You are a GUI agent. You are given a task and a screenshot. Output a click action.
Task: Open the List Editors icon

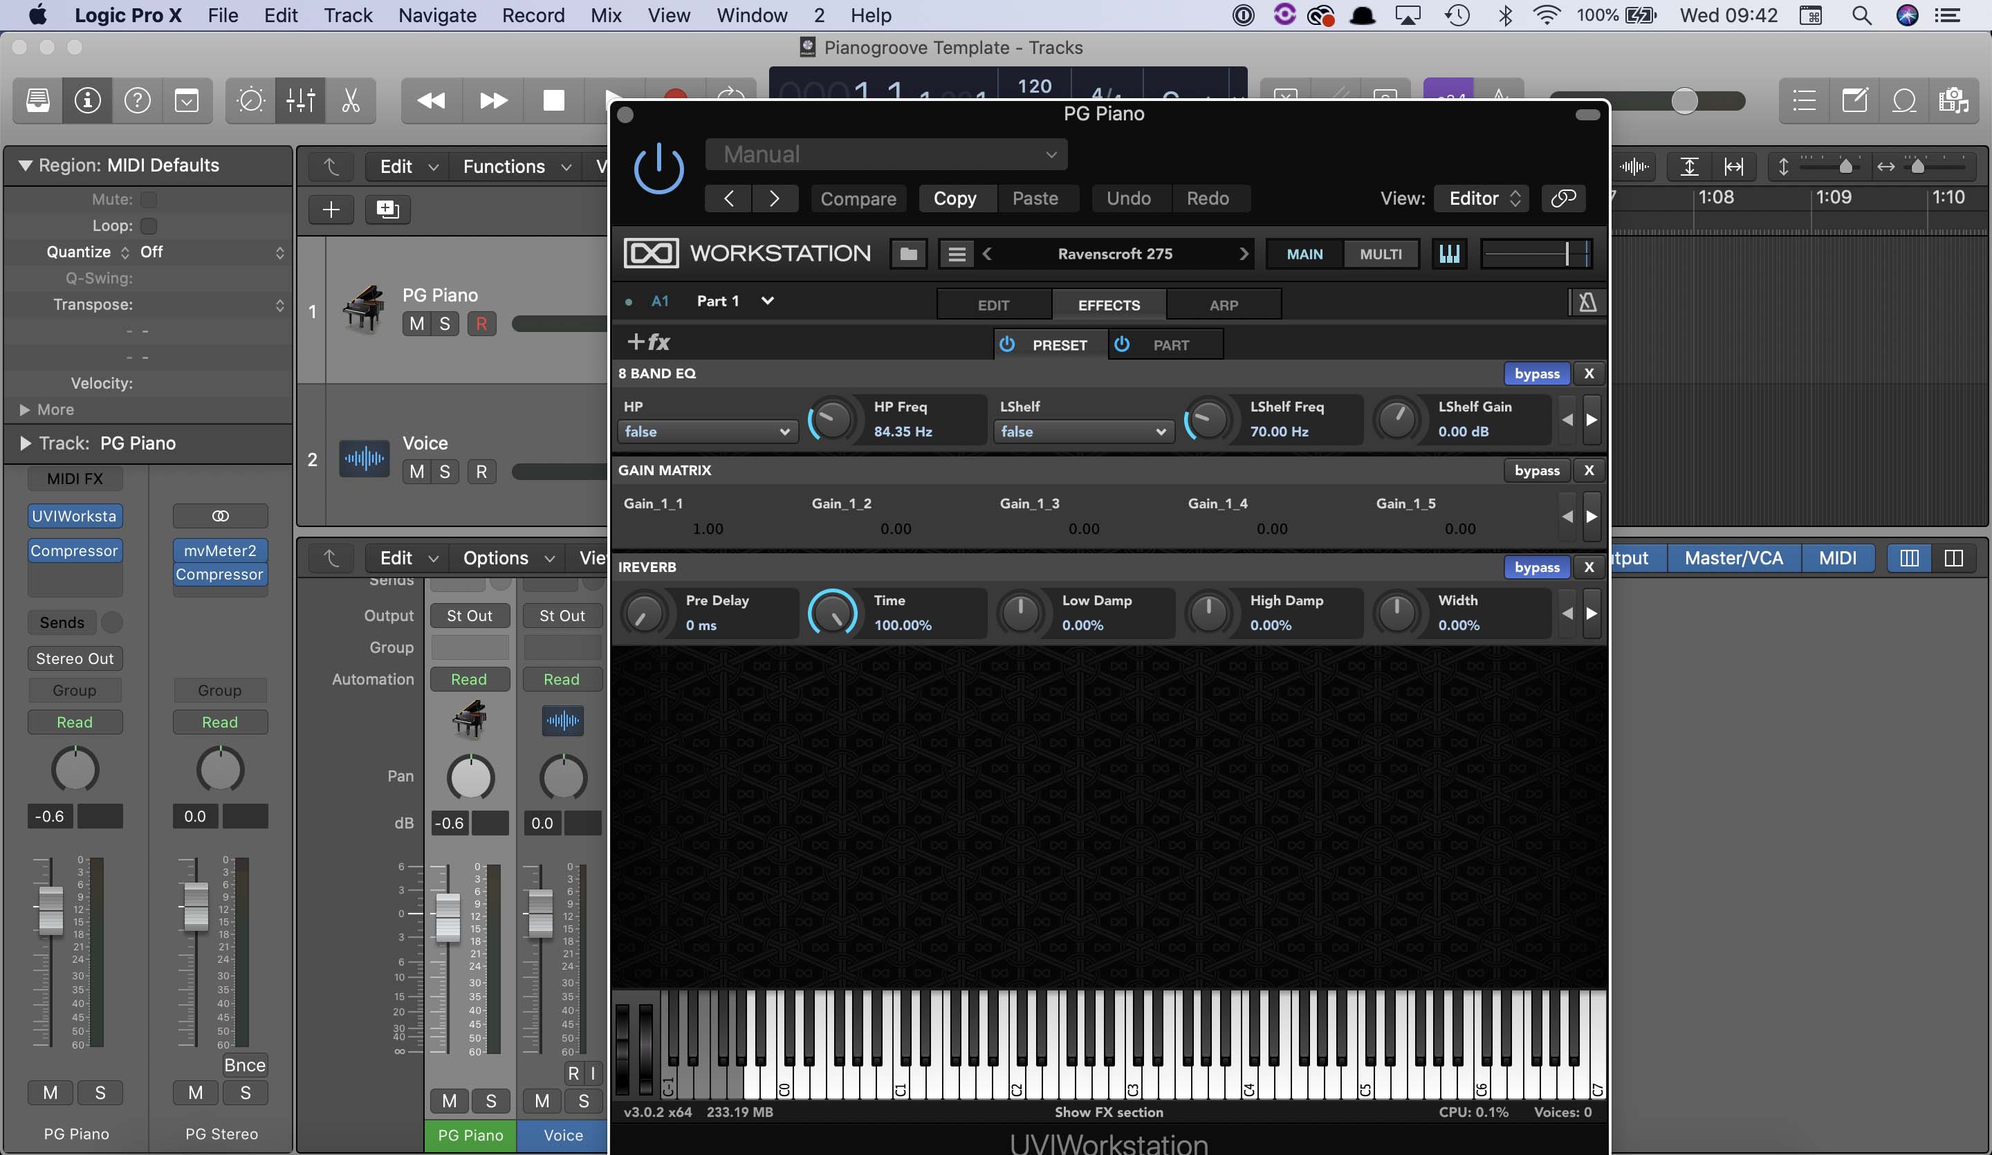(1804, 100)
